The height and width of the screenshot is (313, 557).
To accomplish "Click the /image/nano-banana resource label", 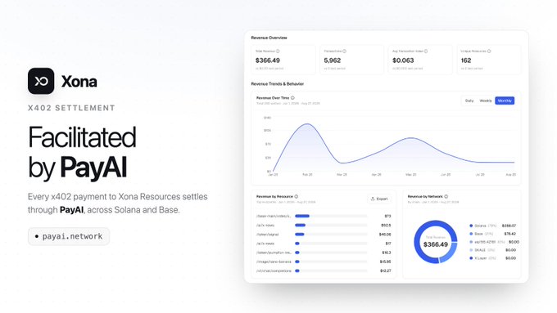I will coord(274,262).
